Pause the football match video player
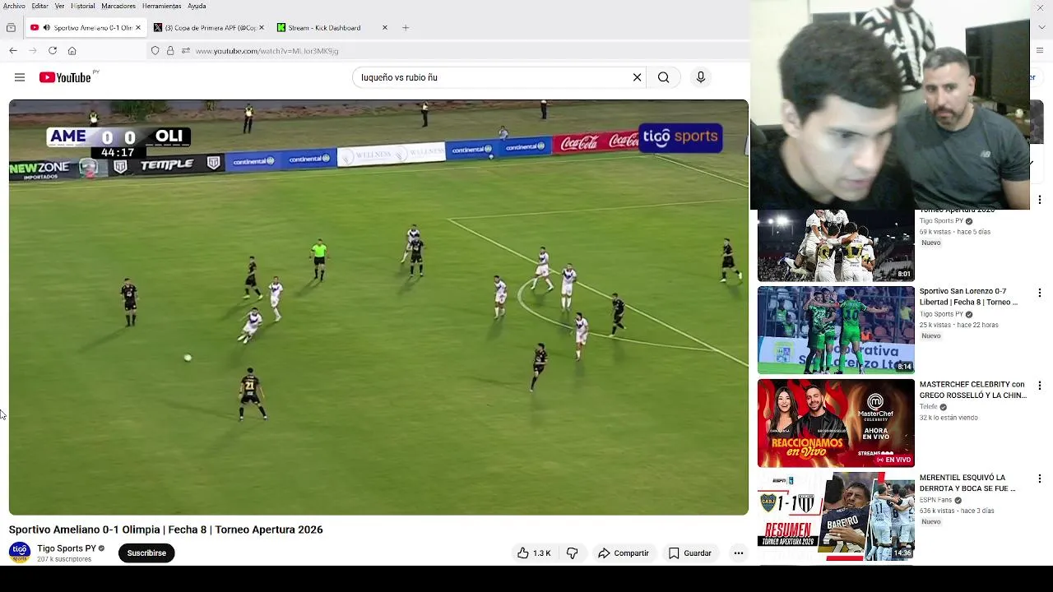 click(x=378, y=308)
